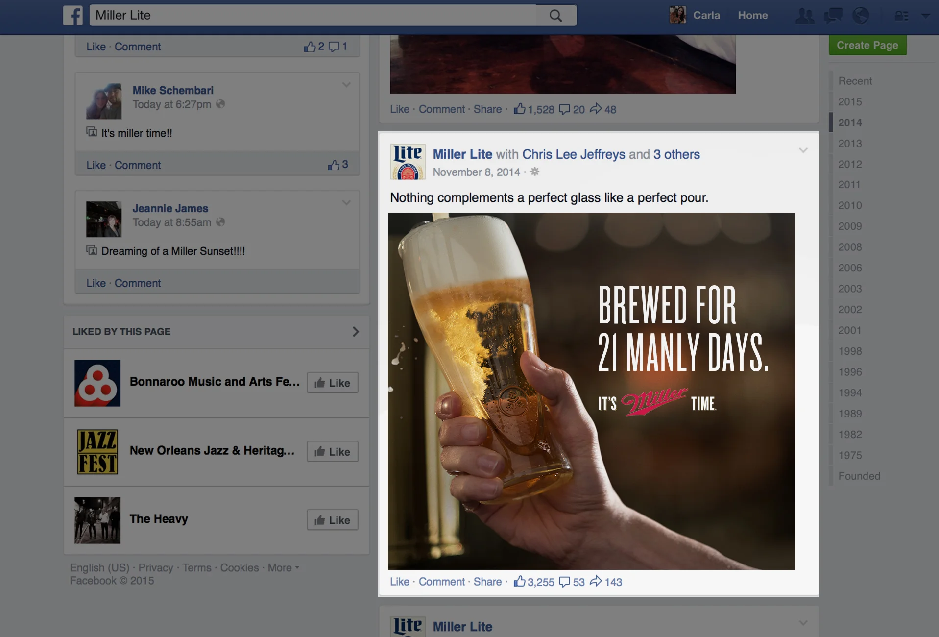View 53 comments on the beer photo post
This screenshot has height=637, width=939.
[572, 582]
